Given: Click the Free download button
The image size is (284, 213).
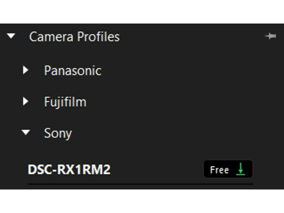Looking at the screenshot, I should [x=228, y=169].
